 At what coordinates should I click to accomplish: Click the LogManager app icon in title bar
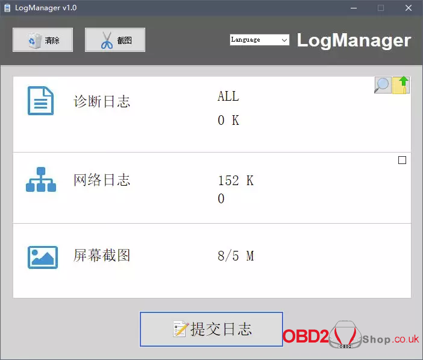tap(8, 8)
